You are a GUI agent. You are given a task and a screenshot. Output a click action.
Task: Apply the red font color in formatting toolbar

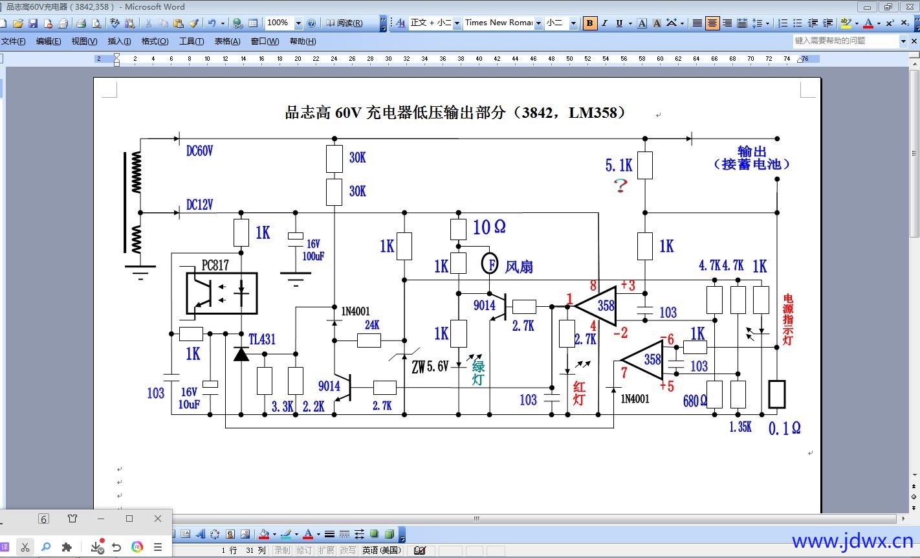868,23
